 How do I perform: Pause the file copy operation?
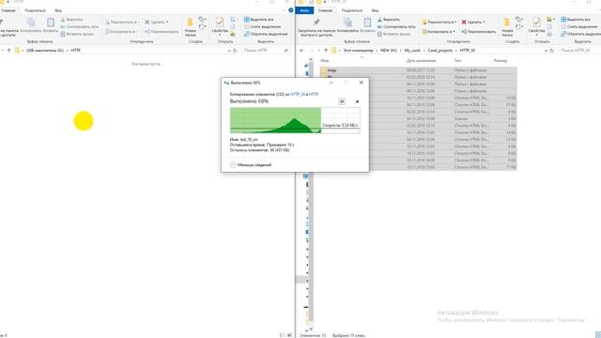(x=342, y=101)
